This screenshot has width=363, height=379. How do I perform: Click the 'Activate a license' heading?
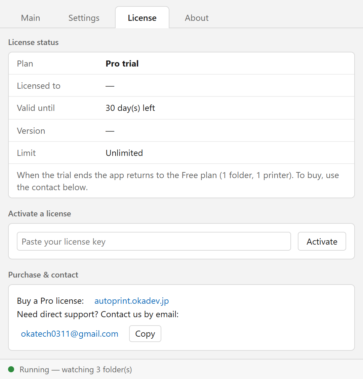40,214
